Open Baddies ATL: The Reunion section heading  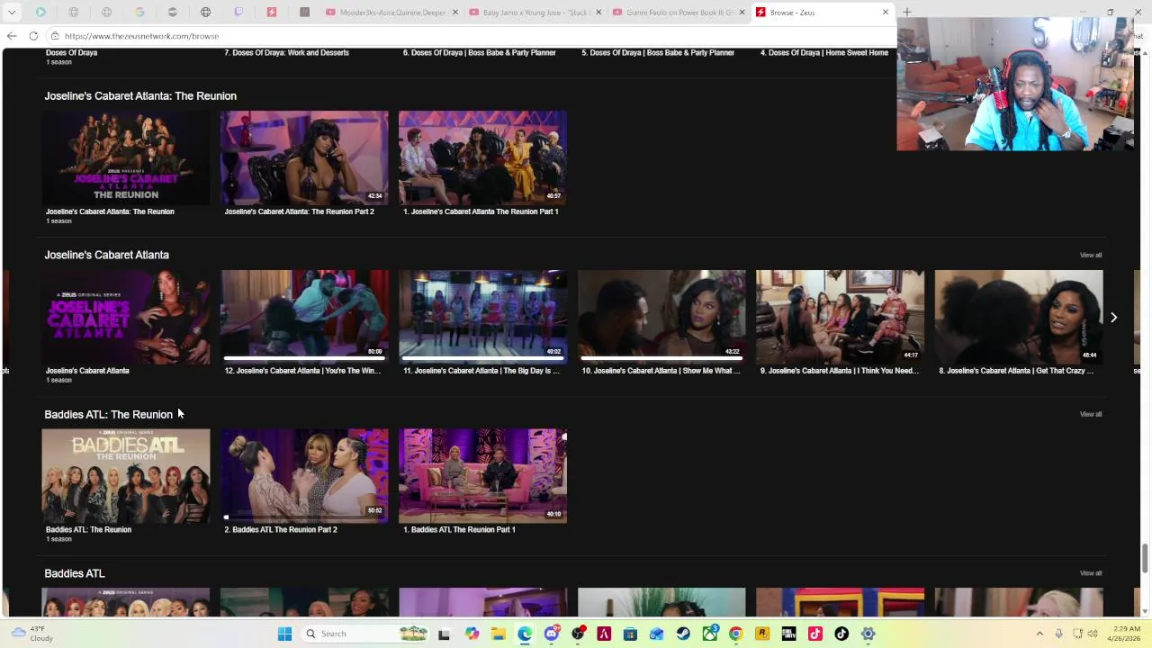point(108,415)
